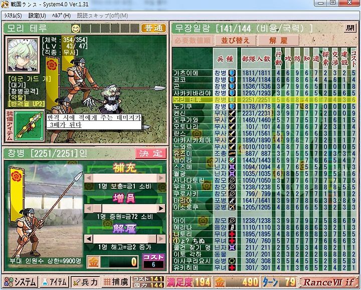Click the cannon icon in 마리아 row
The image size is (361, 290).
click(x=232, y=200)
